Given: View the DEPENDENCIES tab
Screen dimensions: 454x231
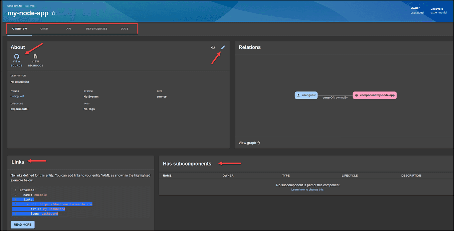Looking at the screenshot, I should pyautogui.click(x=96, y=29).
